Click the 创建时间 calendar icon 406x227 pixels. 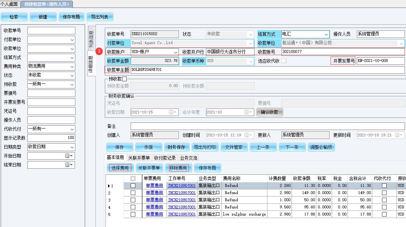pyautogui.click(x=247, y=135)
